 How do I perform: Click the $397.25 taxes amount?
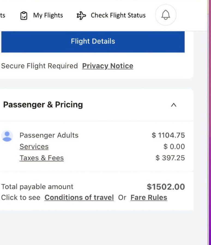click(x=170, y=158)
